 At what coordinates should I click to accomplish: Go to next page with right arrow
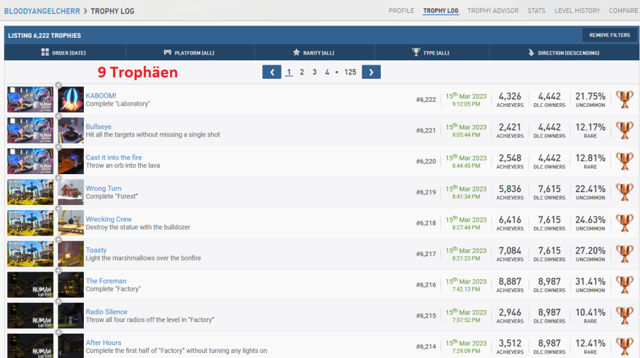[x=371, y=72]
